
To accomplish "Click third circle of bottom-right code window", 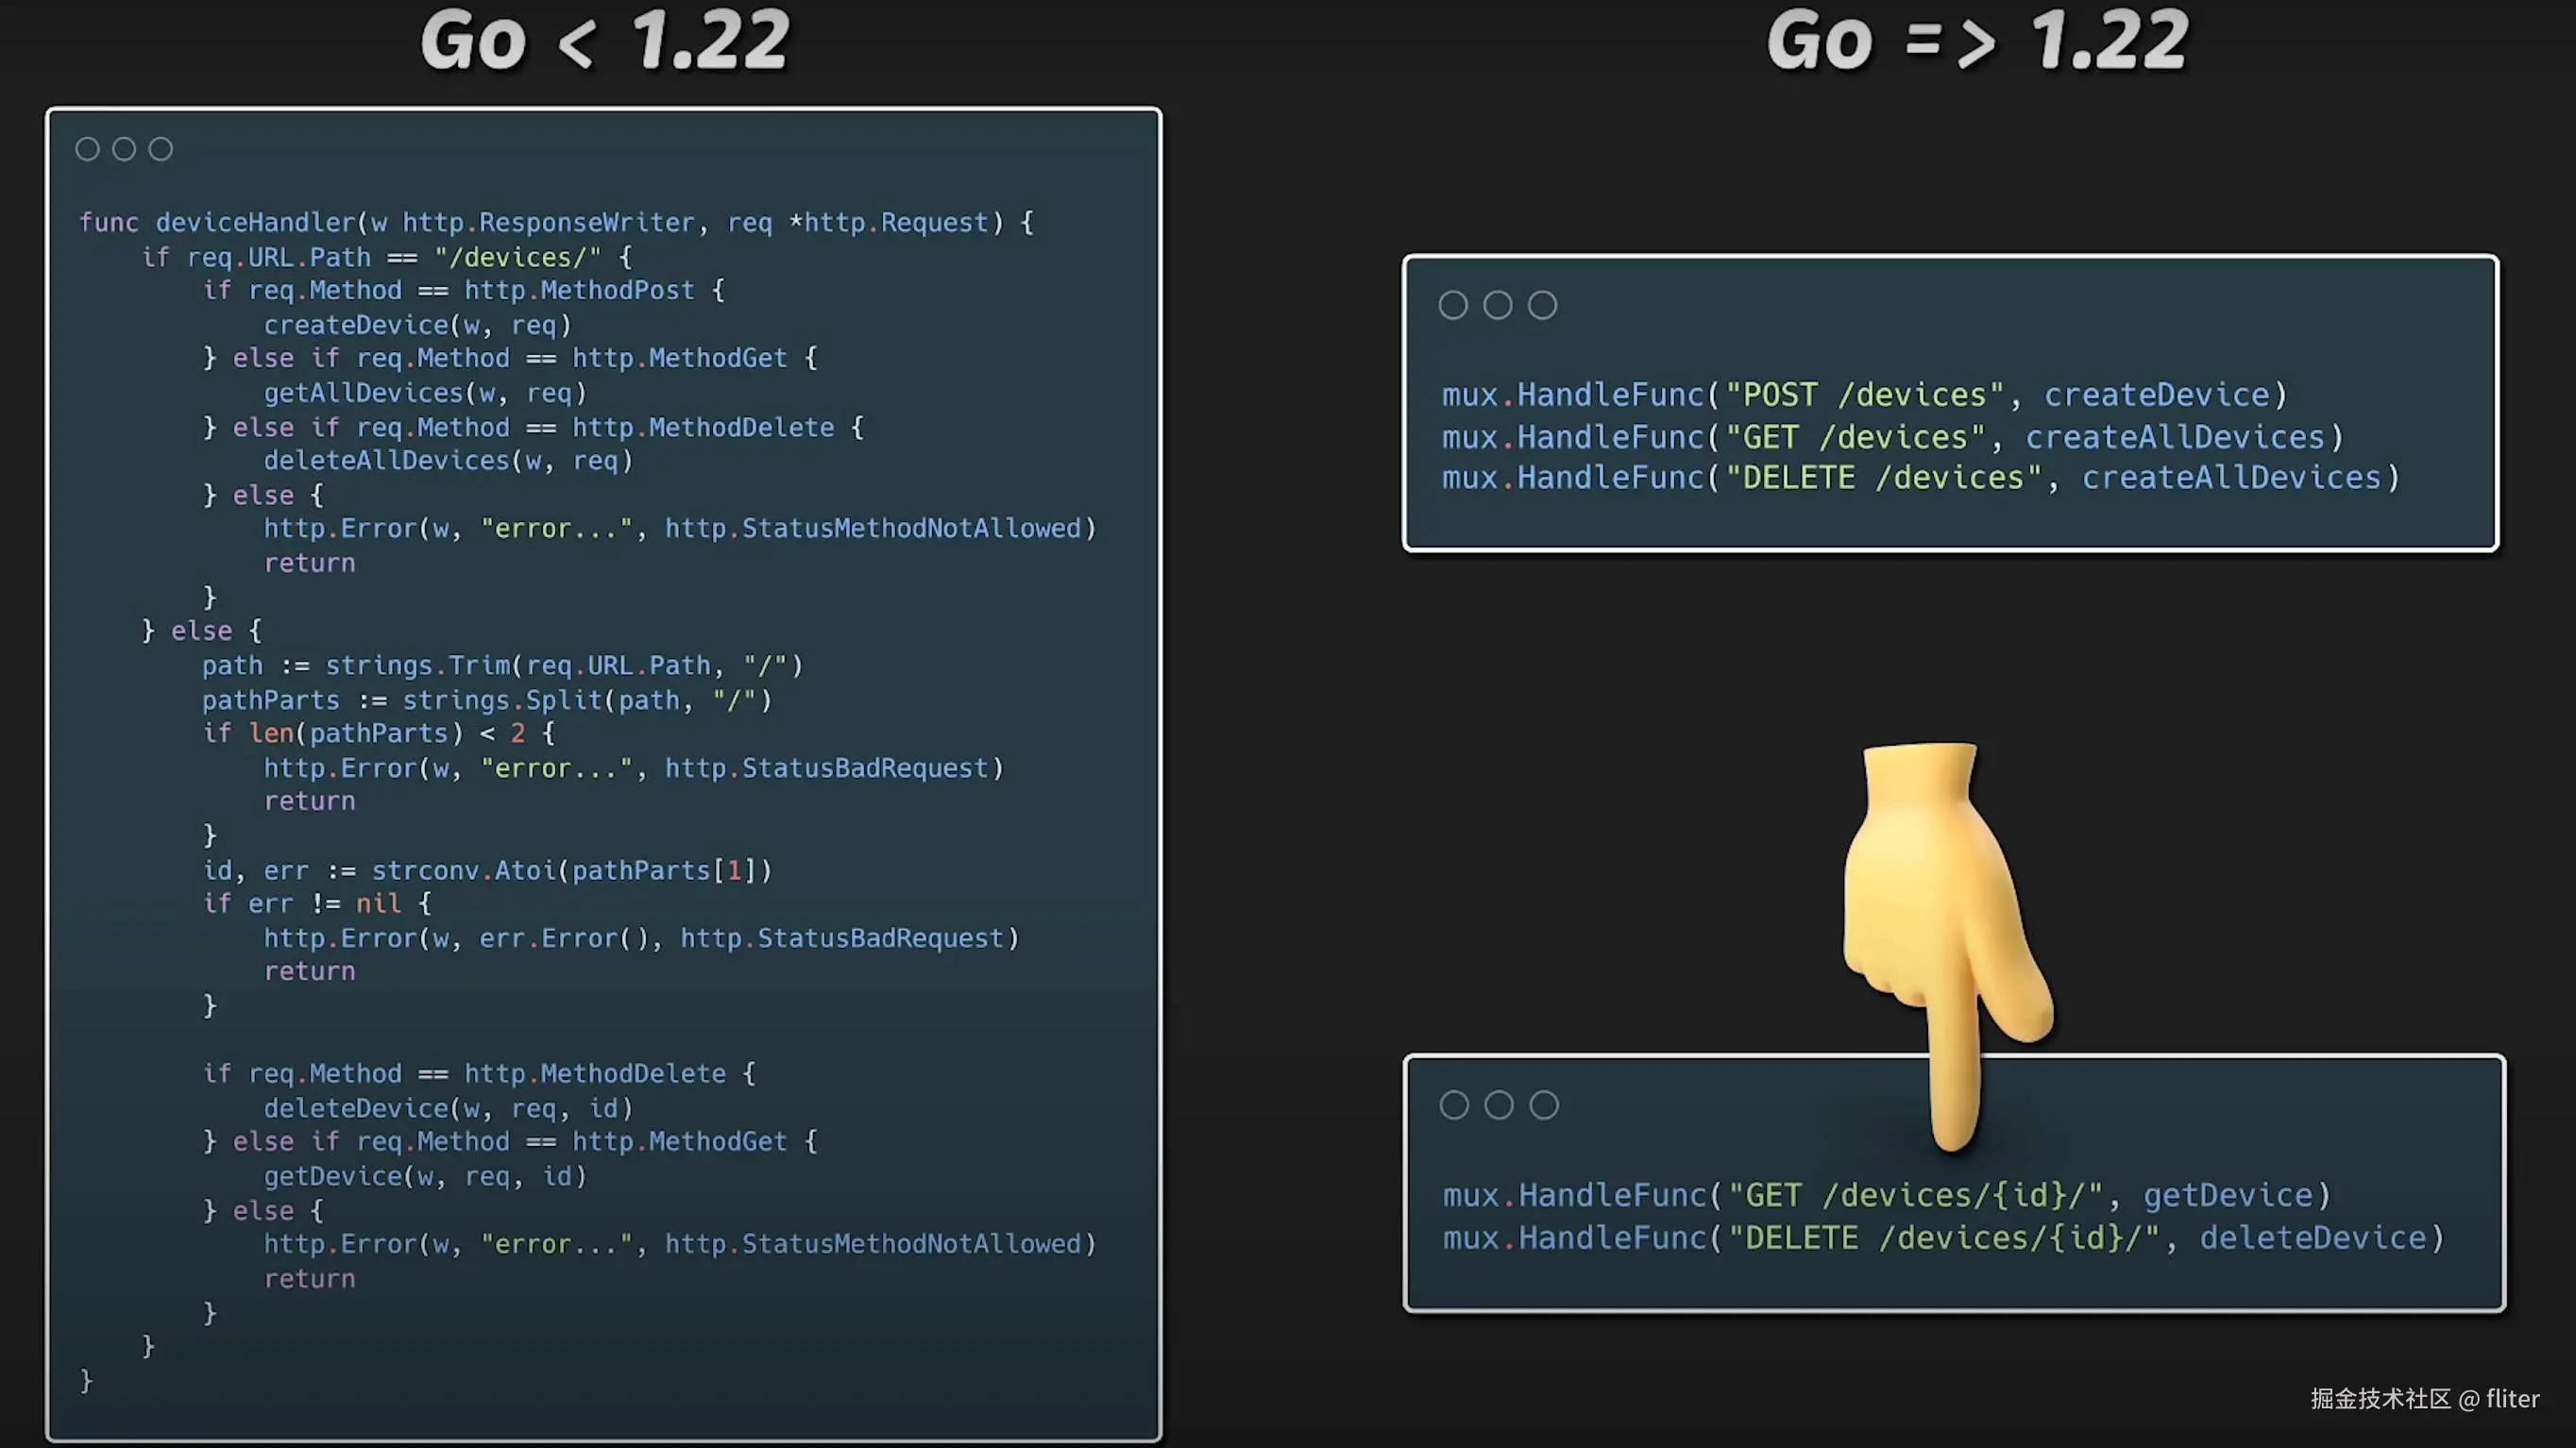I will coord(1544,1104).
